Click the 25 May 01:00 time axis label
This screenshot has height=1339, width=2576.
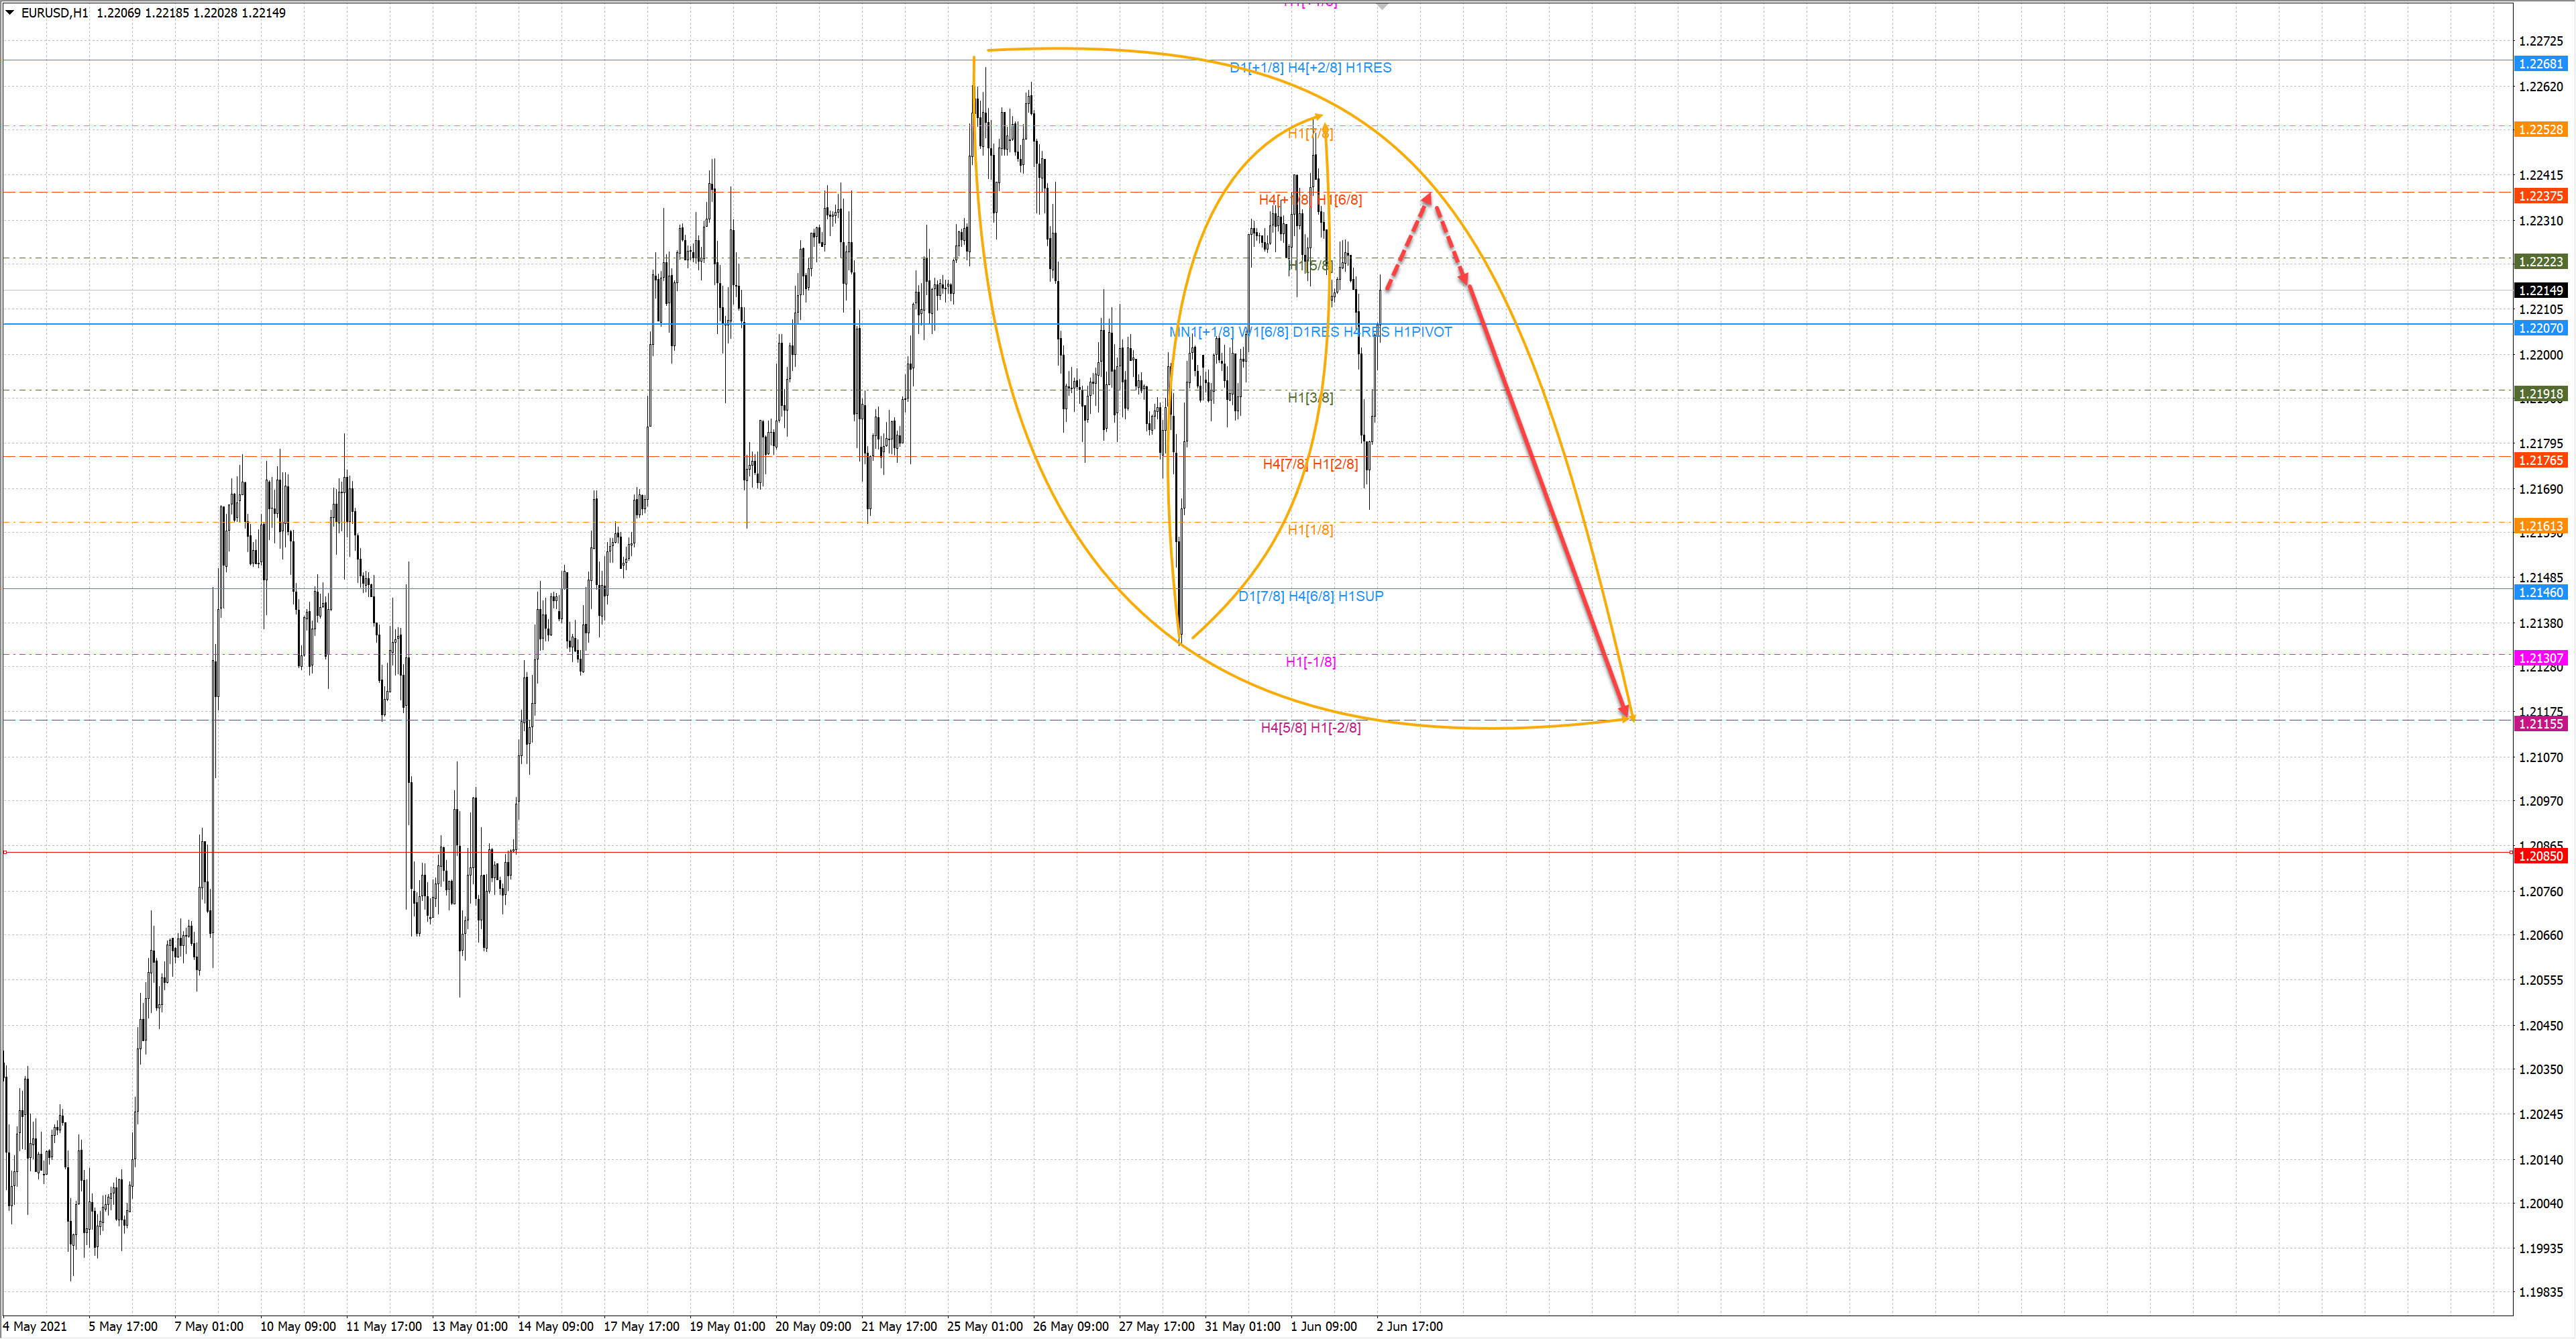tap(984, 1326)
